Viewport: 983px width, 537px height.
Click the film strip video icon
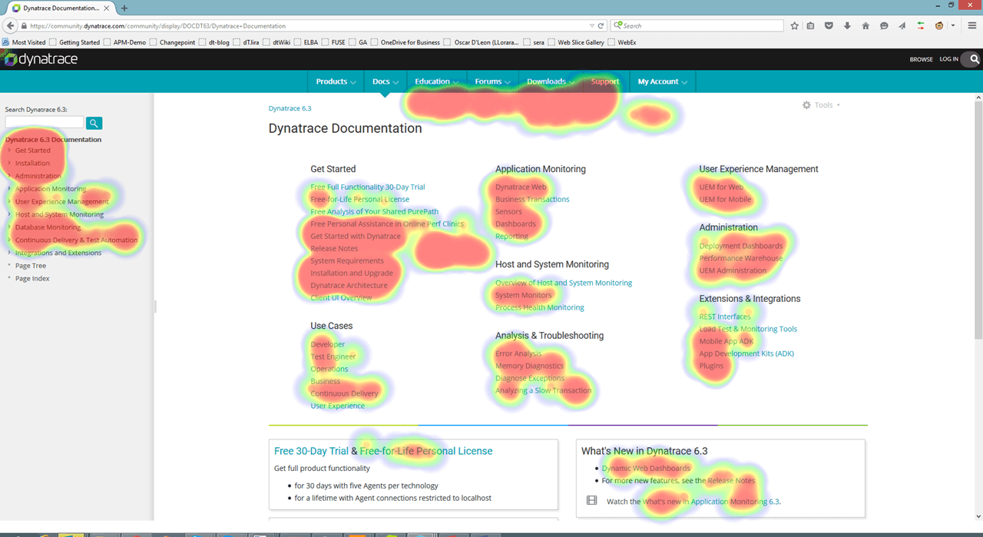[x=591, y=500]
